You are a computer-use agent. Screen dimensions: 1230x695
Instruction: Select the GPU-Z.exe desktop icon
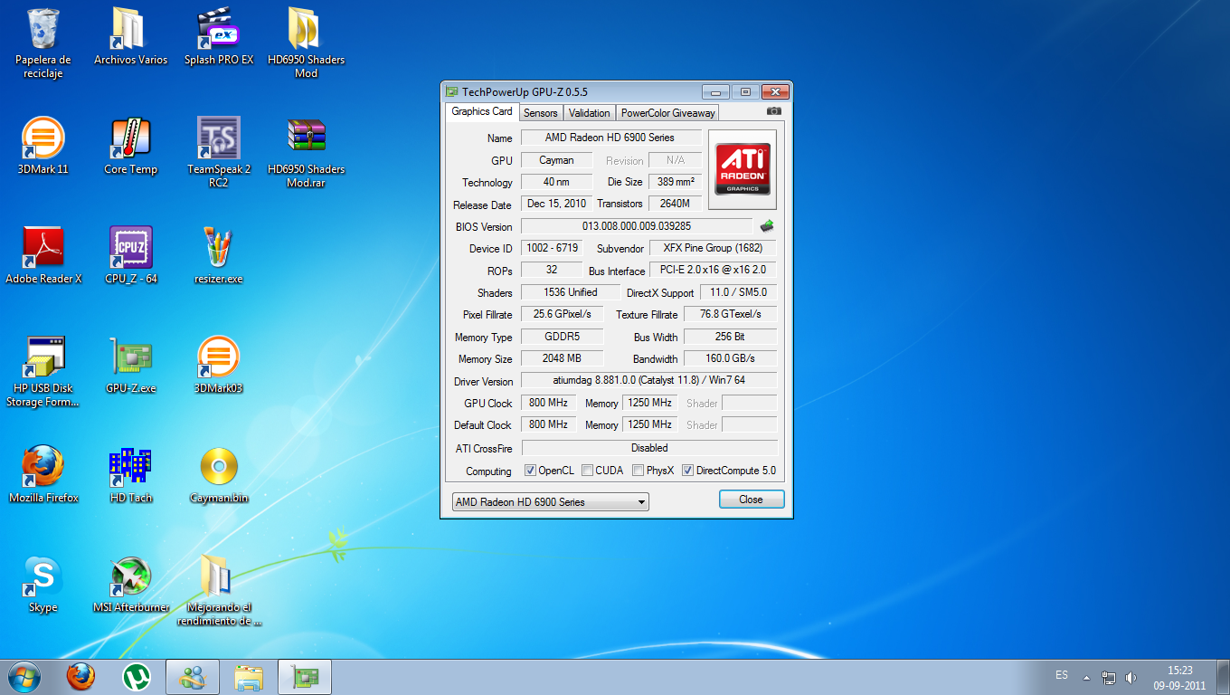pyautogui.click(x=130, y=365)
